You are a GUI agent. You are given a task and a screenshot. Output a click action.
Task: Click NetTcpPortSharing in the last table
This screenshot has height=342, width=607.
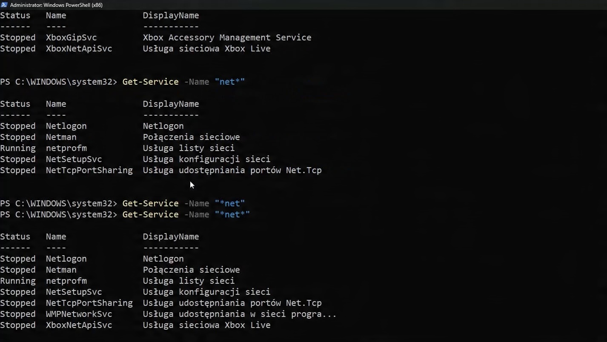tap(89, 303)
